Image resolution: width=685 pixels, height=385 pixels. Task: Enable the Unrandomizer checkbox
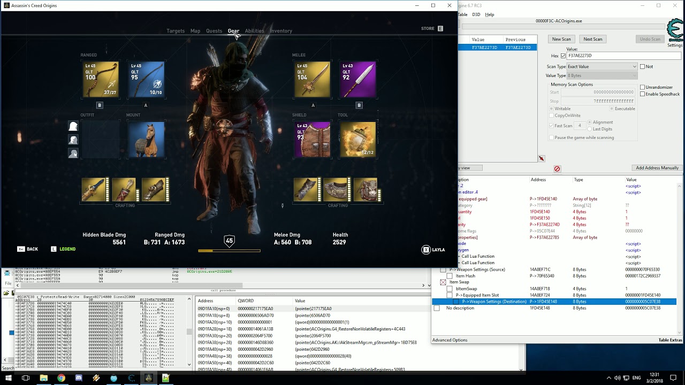[643, 87]
